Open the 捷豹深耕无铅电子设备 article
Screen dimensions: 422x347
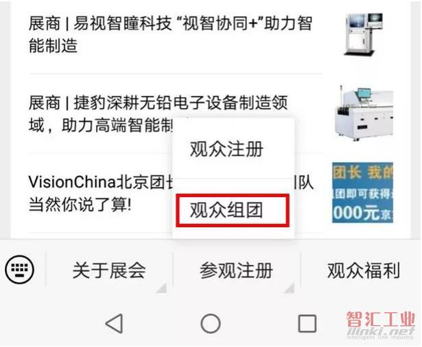(x=159, y=114)
